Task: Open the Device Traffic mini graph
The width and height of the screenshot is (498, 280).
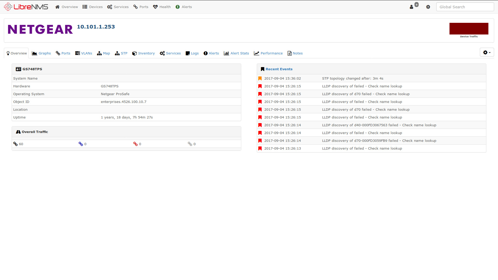Action: point(469,29)
